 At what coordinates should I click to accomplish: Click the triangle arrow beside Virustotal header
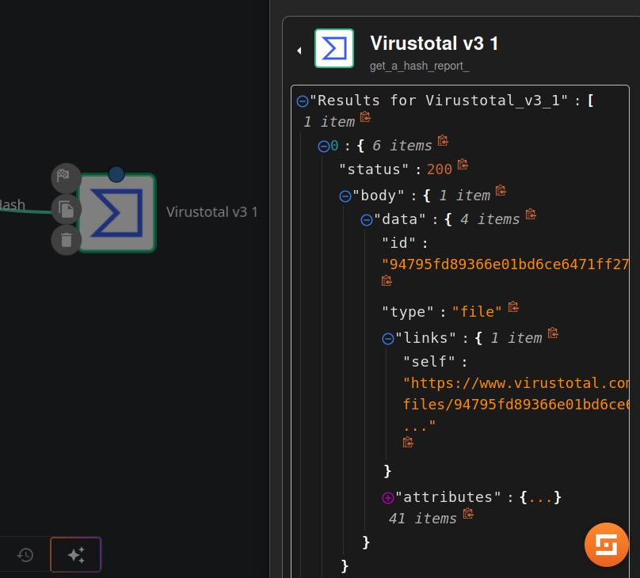[x=299, y=51]
